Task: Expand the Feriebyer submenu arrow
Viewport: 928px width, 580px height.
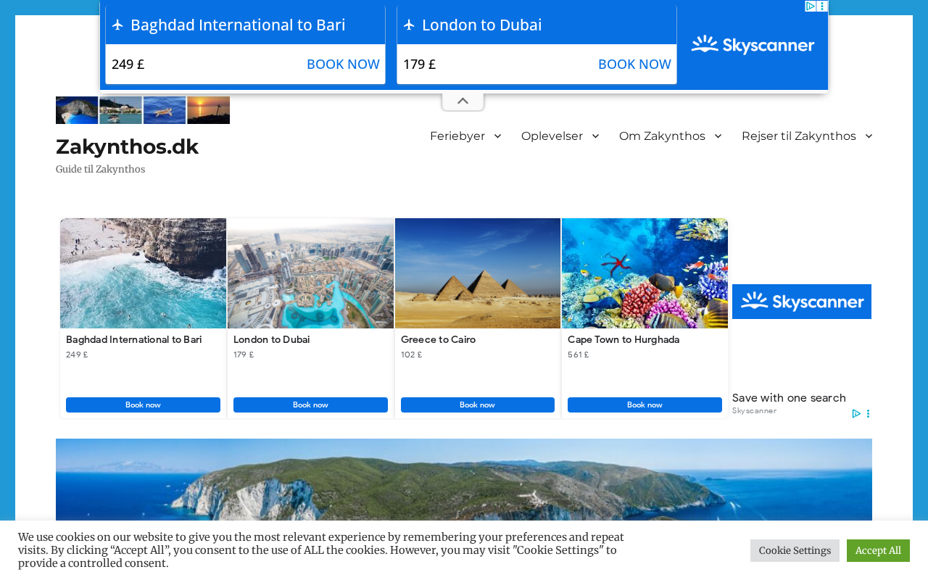Action: 498,136
